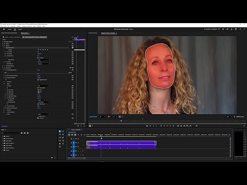The height and width of the screenshot is (185, 247).
Task: Select the Track Select Forward tool
Action: pos(63,132)
